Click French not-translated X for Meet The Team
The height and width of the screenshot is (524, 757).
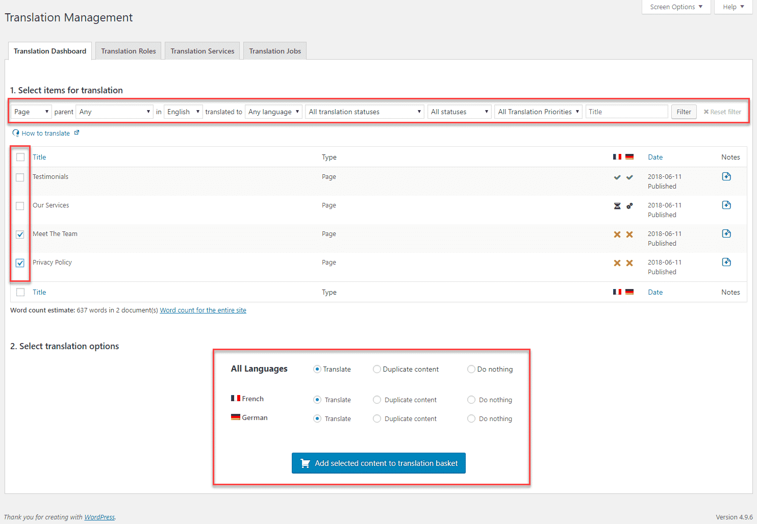pos(617,234)
